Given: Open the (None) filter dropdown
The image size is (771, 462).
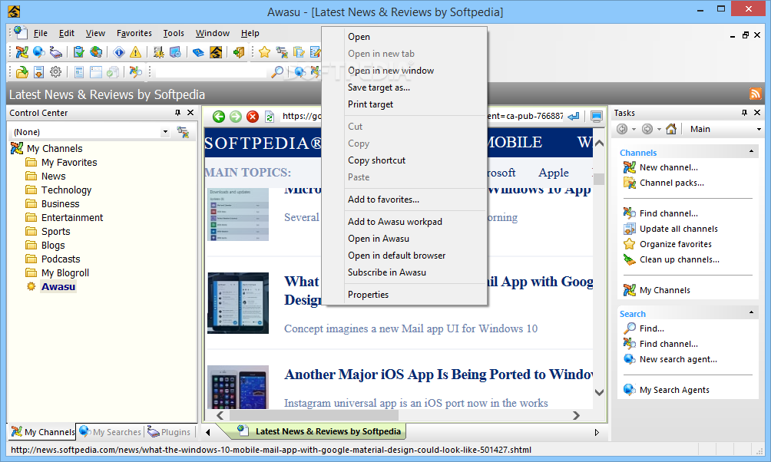Looking at the screenshot, I should click(x=165, y=132).
